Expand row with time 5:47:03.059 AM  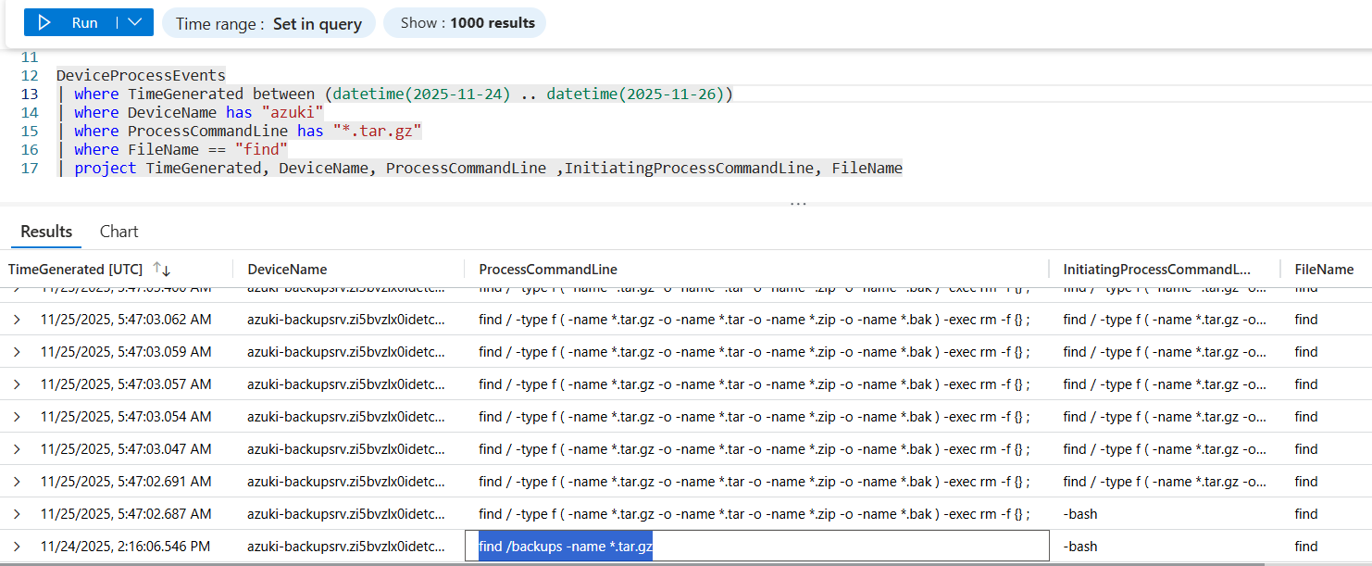17,352
